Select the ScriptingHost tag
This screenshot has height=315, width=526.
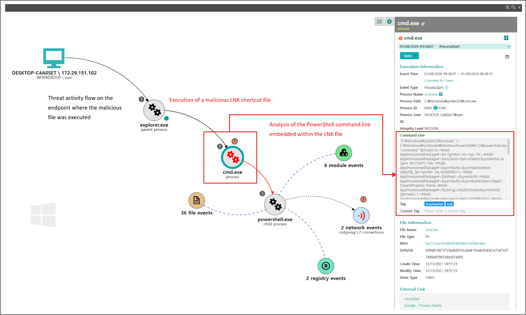point(434,204)
